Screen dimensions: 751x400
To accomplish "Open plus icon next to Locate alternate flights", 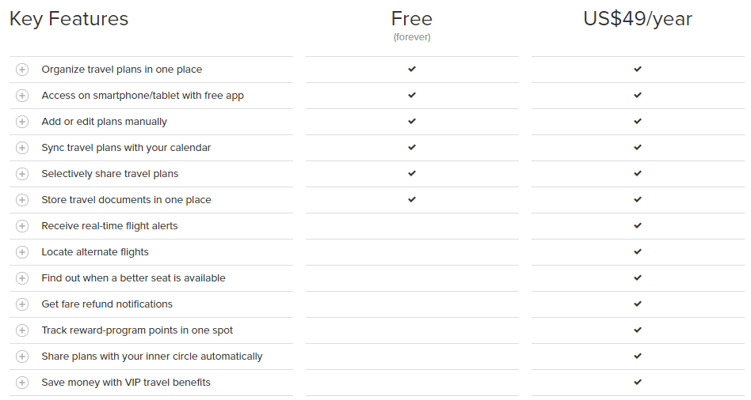I will 22,252.
